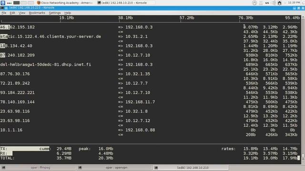Click the scrollbar handle near the bottom
The image size is (305, 171).
303,155
